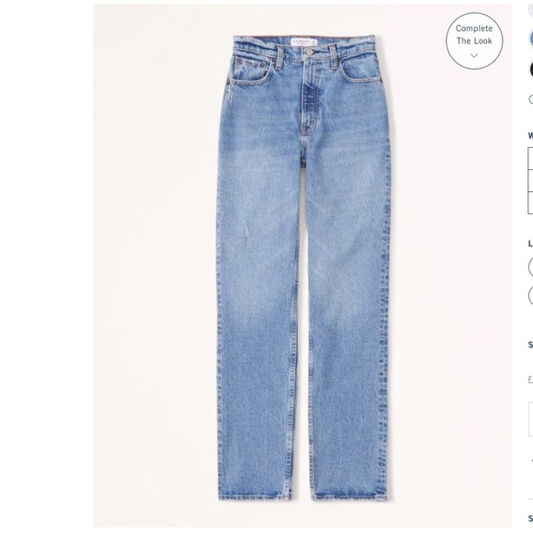Click the bold W heading above size grid
Viewport: 533px width, 533px height.
tap(530, 135)
